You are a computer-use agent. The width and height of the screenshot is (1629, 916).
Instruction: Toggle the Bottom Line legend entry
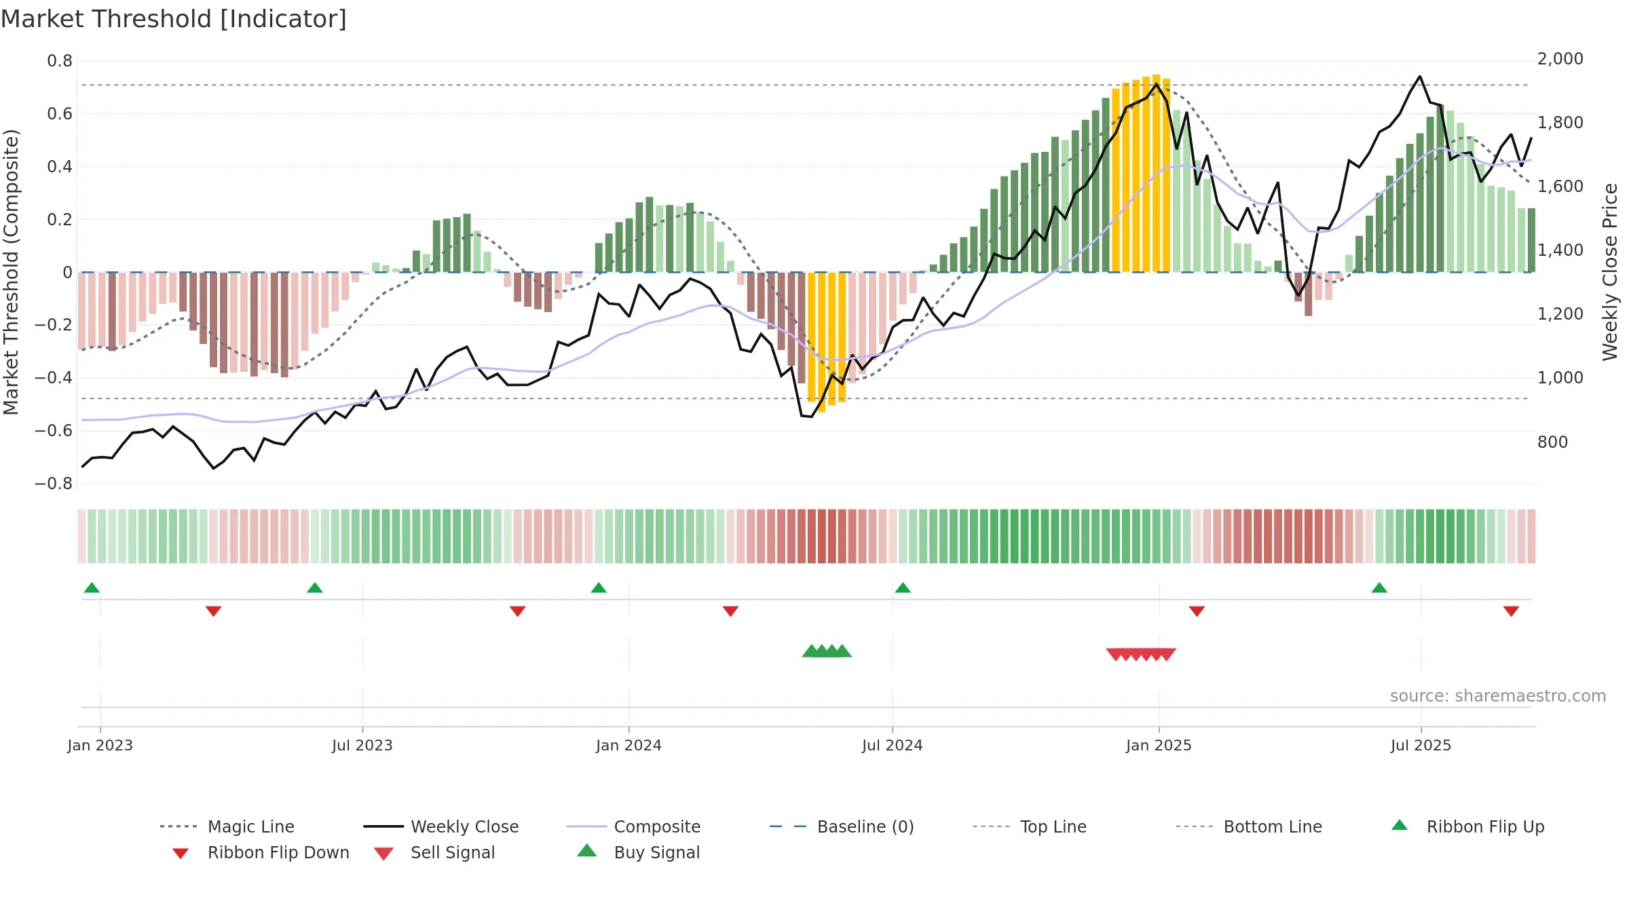click(x=1249, y=826)
